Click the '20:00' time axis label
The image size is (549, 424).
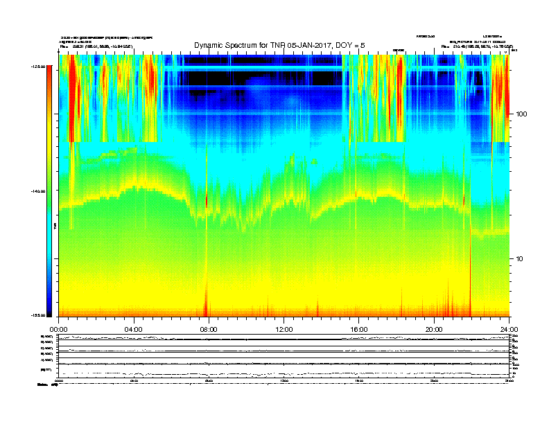coord(434,330)
